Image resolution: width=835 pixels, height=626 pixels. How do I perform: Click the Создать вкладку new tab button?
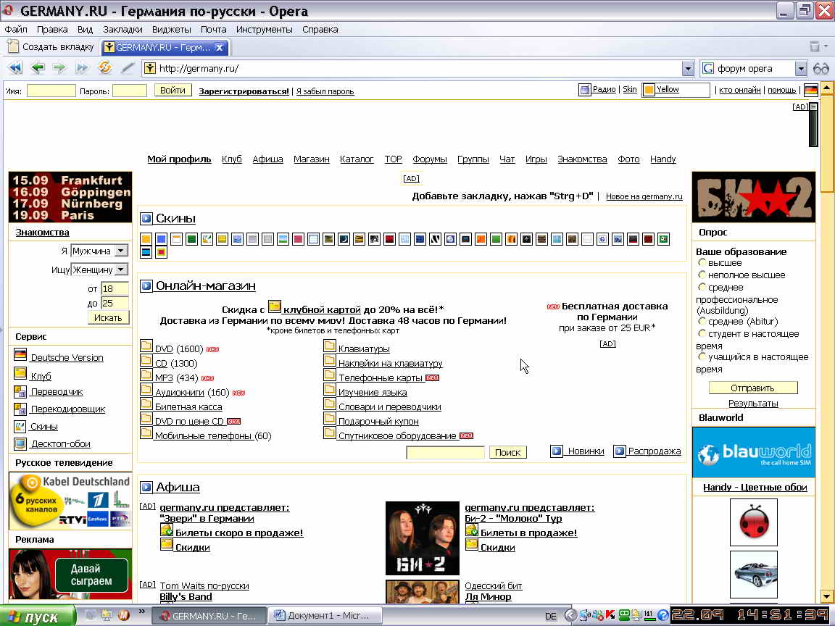(x=51, y=47)
